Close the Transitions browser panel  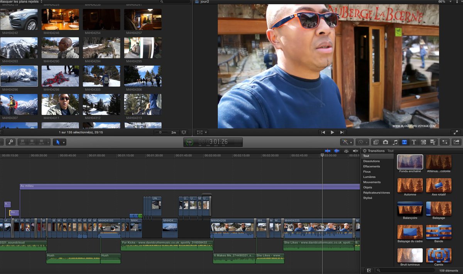(x=365, y=151)
